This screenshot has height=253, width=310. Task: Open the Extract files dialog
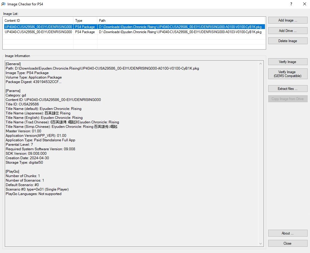coord(288,89)
